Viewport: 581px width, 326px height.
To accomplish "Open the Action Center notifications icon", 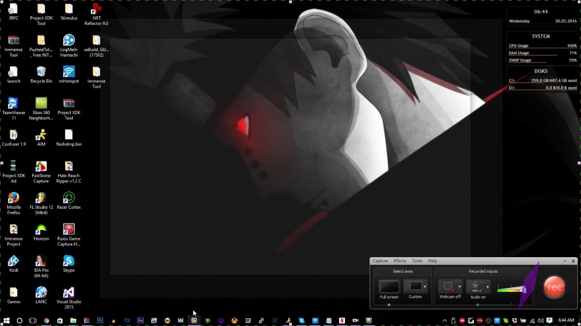I will [x=549, y=321].
